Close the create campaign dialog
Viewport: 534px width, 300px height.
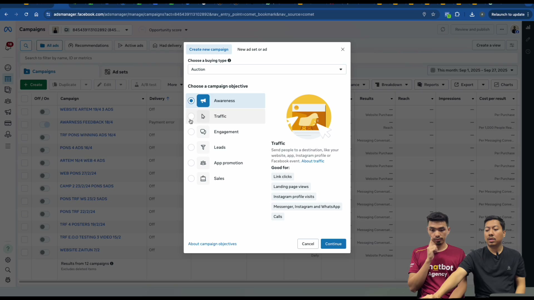pyautogui.click(x=343, y=49)
